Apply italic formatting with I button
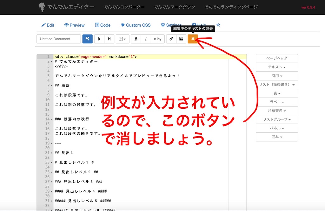Image resolution: width=325 pixels, height=211 pixels. pos(146,39)
